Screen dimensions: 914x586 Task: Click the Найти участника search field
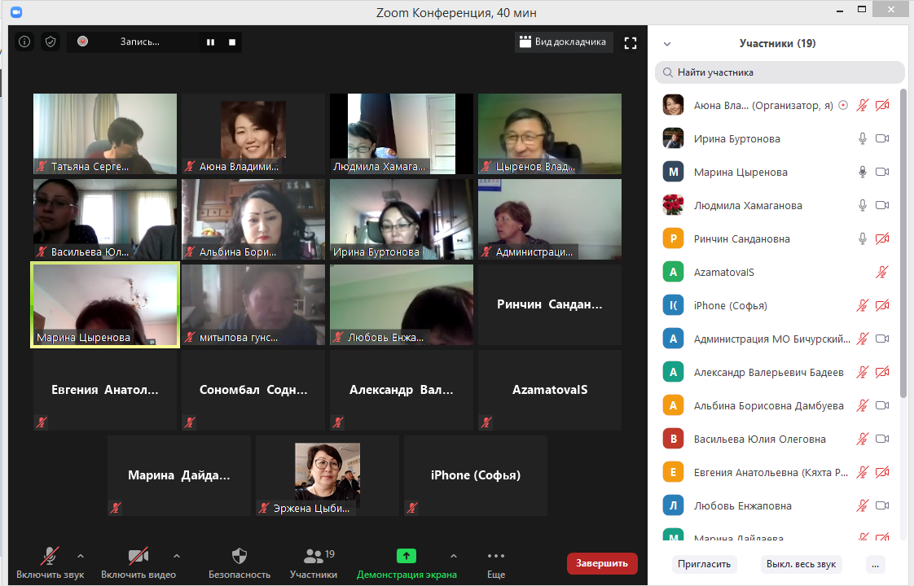[x=780, y=72]
